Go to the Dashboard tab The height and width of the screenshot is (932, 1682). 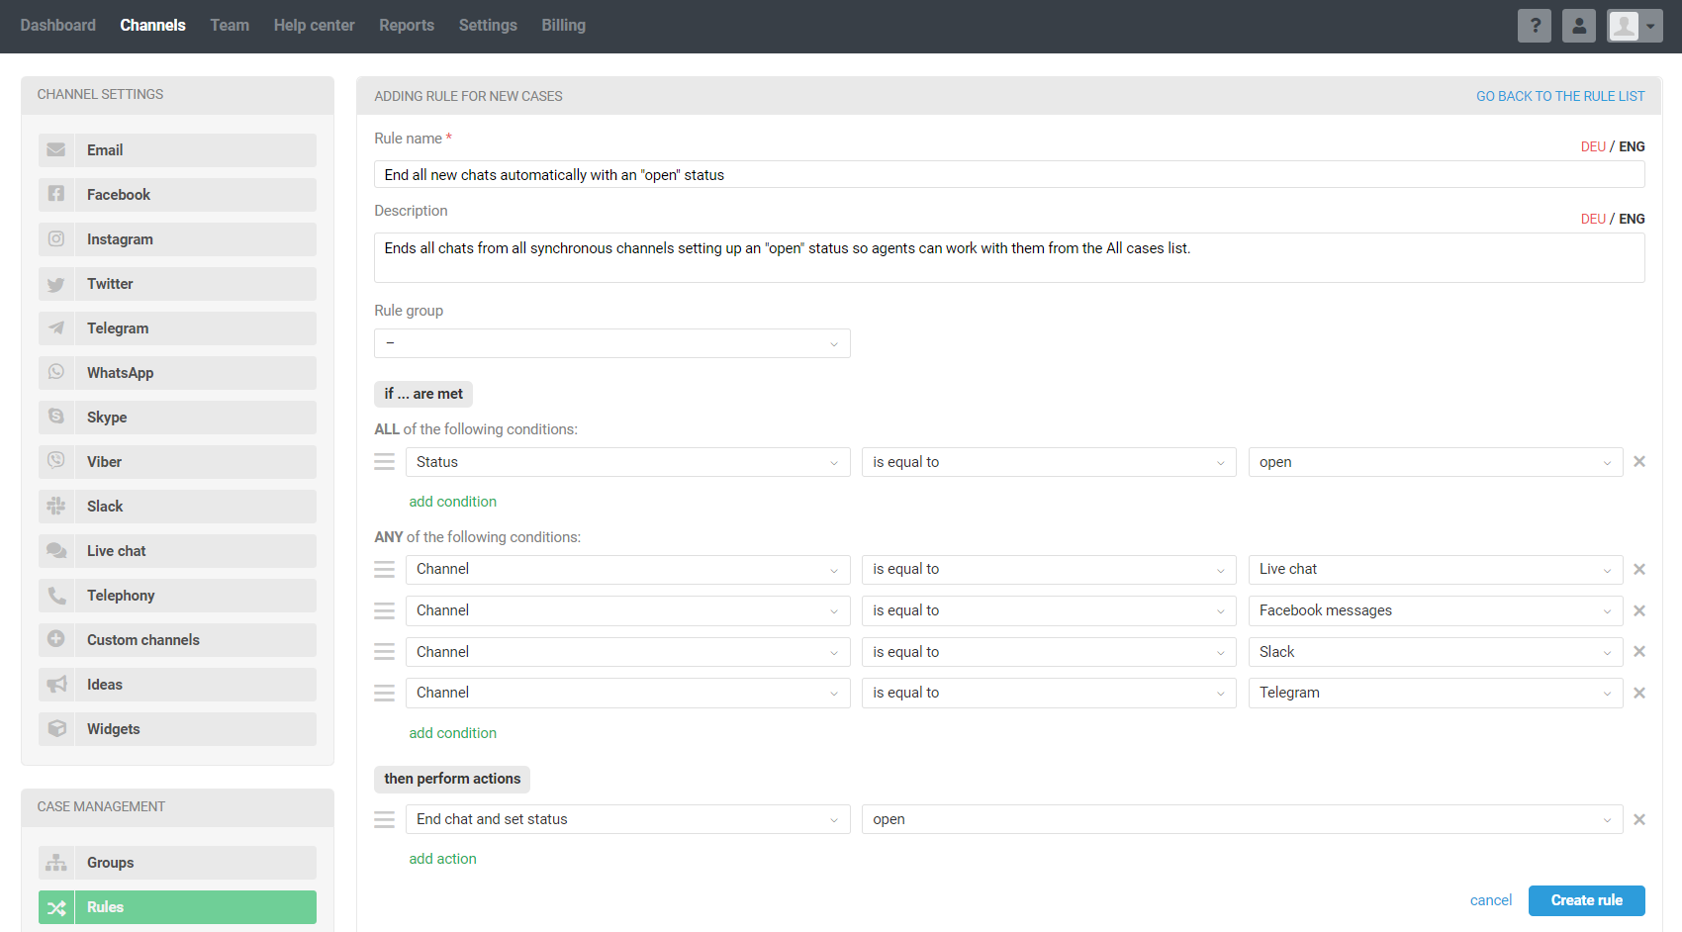(x=58, y=26)
